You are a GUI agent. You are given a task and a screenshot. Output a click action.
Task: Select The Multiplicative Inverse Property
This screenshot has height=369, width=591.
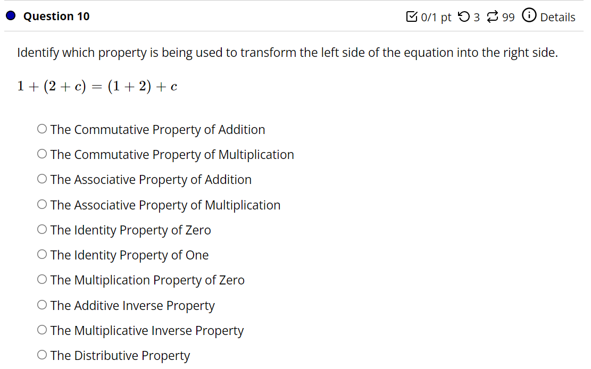(42, 329)
